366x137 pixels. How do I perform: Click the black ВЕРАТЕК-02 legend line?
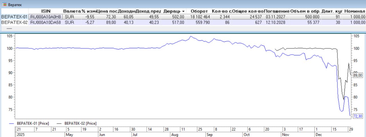pyautogui.click(x=59, y=123)
